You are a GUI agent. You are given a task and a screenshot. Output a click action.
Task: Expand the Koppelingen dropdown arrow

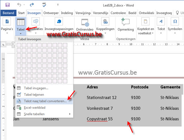(106, 33)
